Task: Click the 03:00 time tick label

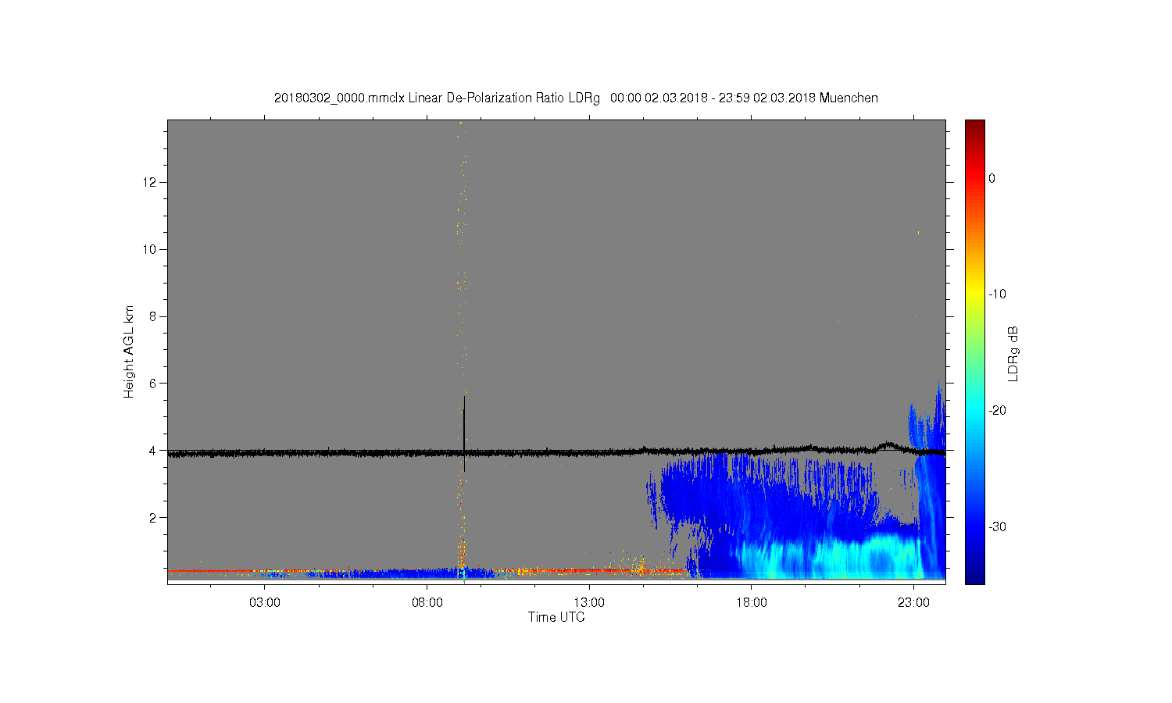Action: (265, 603)
